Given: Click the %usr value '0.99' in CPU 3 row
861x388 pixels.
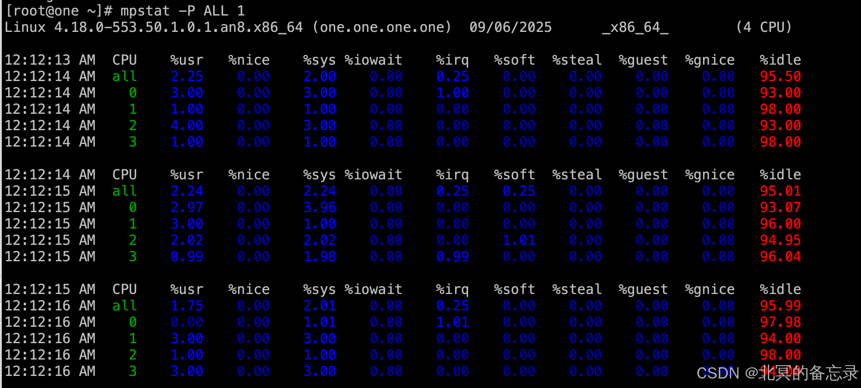Looking at the screenshot, I should tap(187, 257).
